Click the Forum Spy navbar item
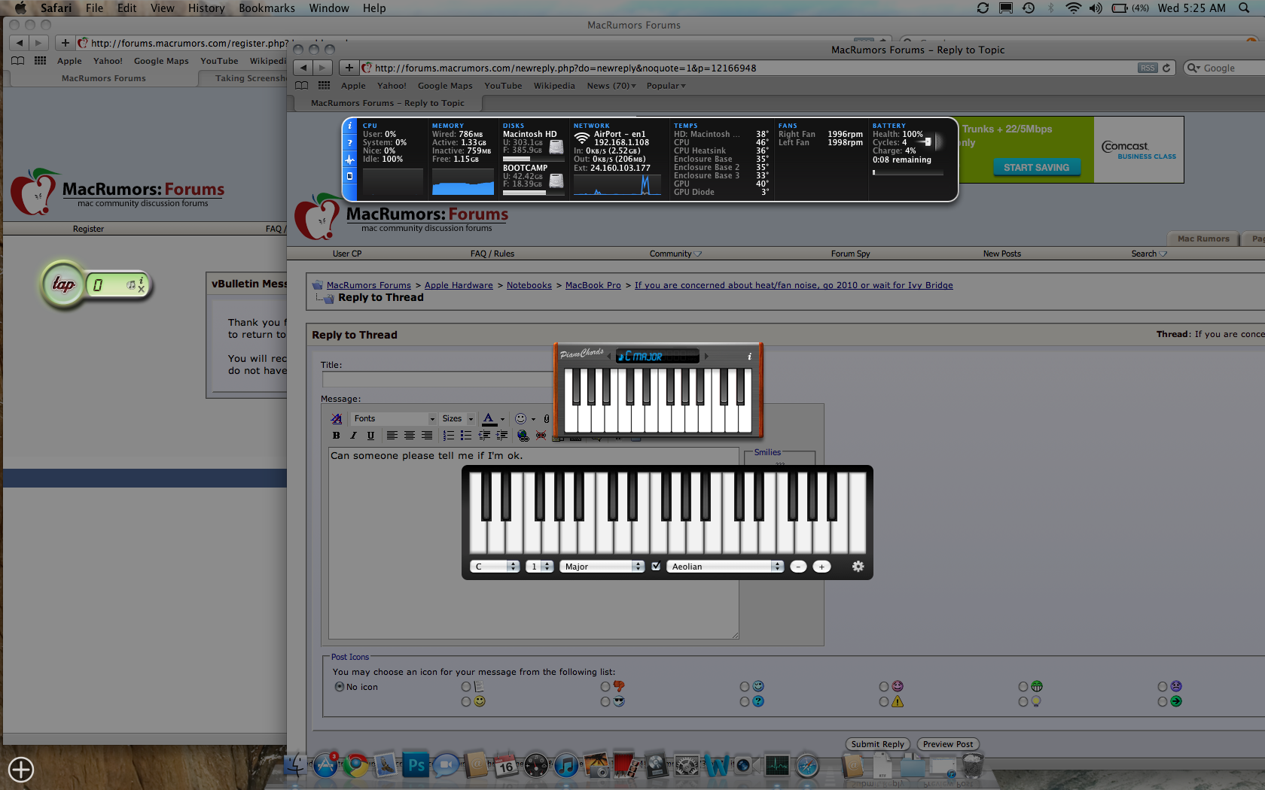This screenshot has width=1265, height=790. (x=850, y=254)
